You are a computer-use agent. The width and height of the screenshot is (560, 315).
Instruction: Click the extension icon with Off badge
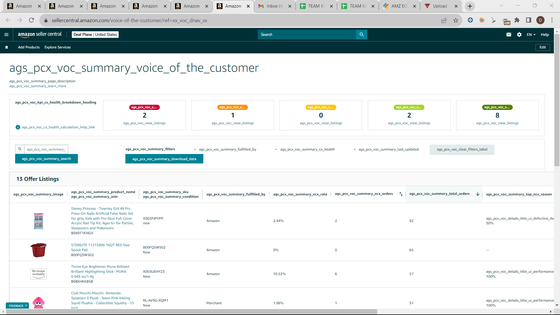point(506,21)
